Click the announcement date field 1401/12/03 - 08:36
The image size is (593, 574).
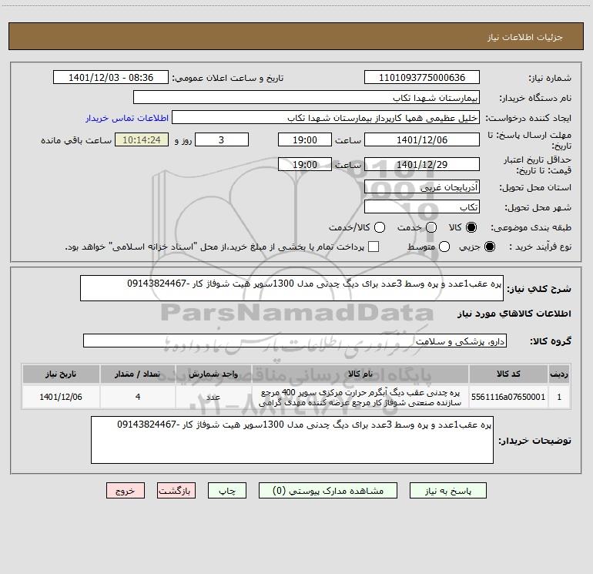111,78
